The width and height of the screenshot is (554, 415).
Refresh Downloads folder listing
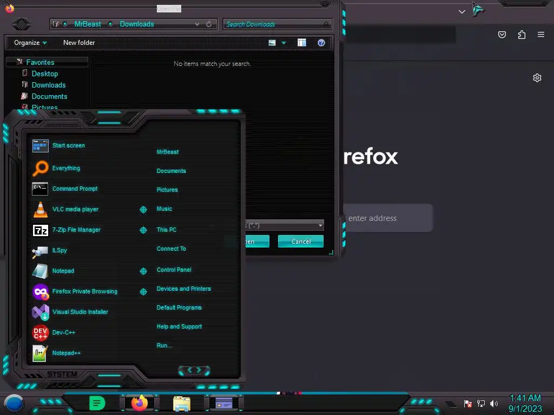coord(209,24)
